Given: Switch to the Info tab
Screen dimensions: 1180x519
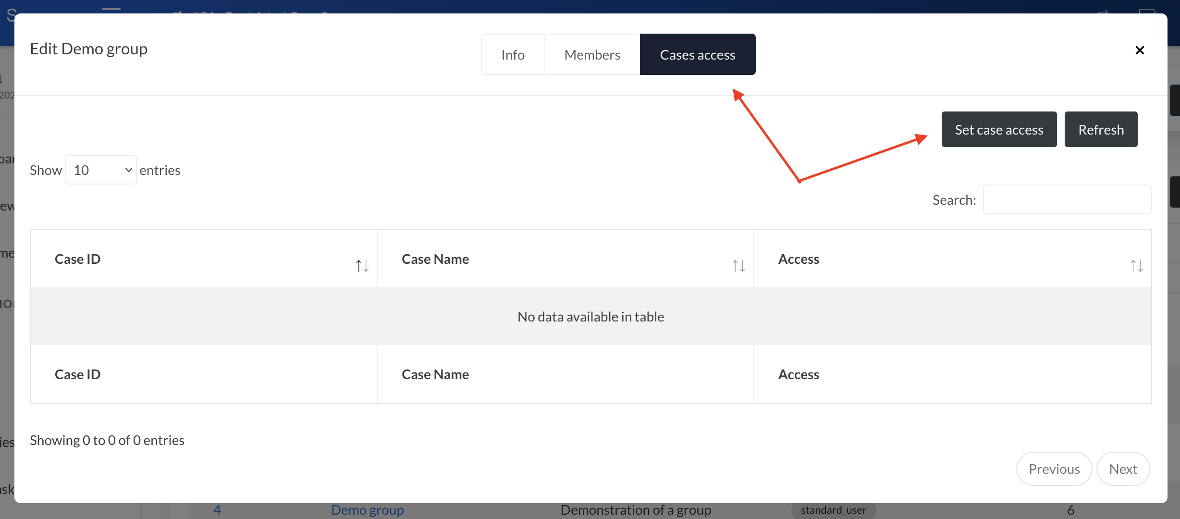Looking at the screenshot, I should coord(513,54).
